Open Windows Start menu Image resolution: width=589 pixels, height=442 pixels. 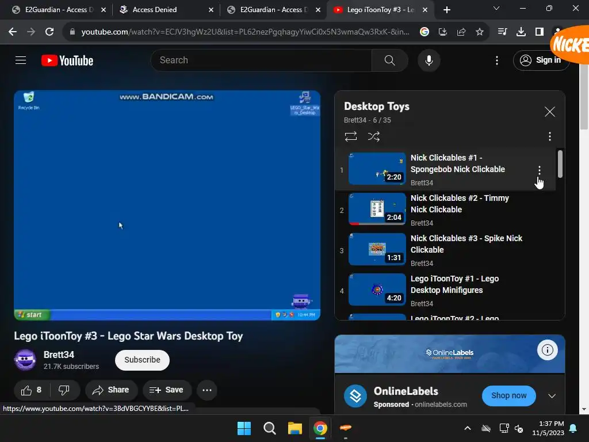click(244, 428)
